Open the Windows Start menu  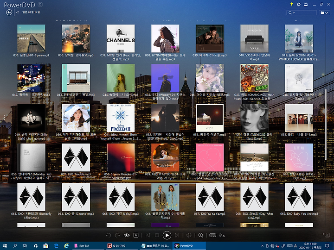click(5, 246)
